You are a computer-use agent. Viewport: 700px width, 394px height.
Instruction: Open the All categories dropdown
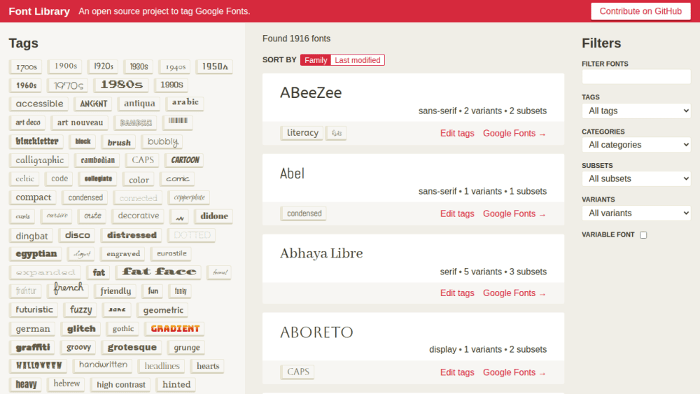636,145
